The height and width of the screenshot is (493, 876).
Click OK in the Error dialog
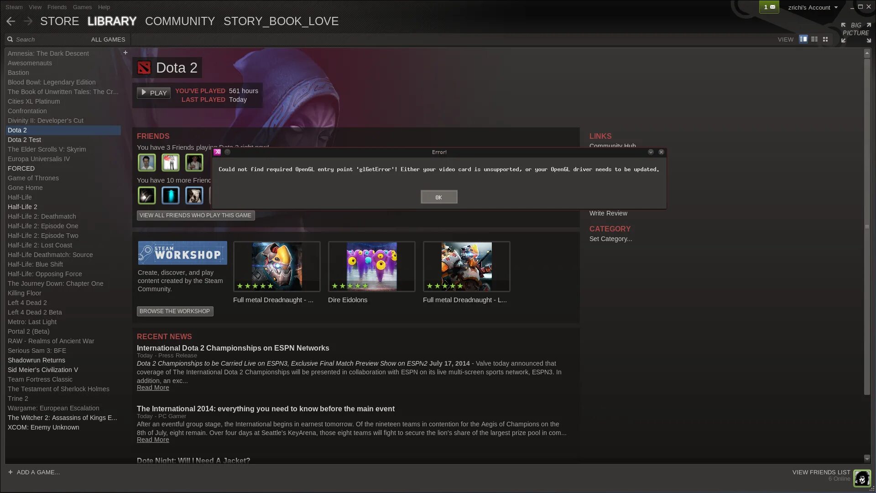439,197
